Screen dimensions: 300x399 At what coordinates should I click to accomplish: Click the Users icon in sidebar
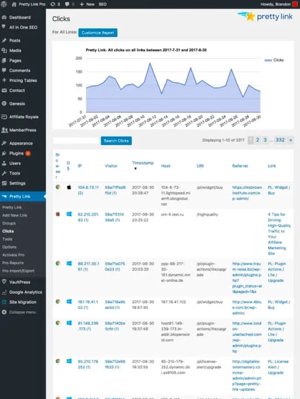(4, 163)
